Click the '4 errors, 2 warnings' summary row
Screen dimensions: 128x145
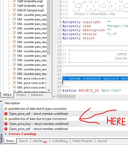click(x=66, y=134)
